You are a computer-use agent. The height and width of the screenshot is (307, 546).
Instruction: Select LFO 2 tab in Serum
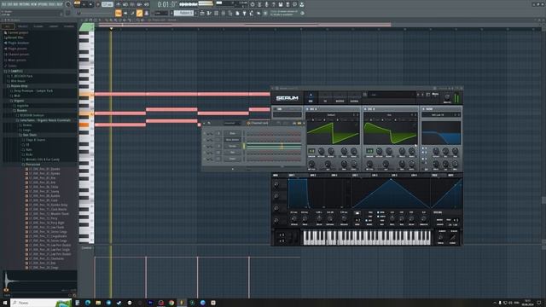[375, 175]
